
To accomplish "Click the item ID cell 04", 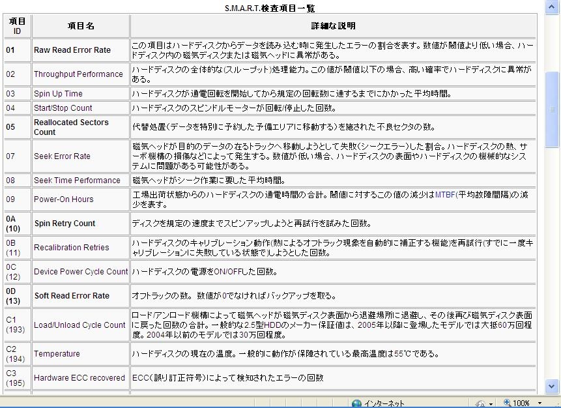I will 17,108.
